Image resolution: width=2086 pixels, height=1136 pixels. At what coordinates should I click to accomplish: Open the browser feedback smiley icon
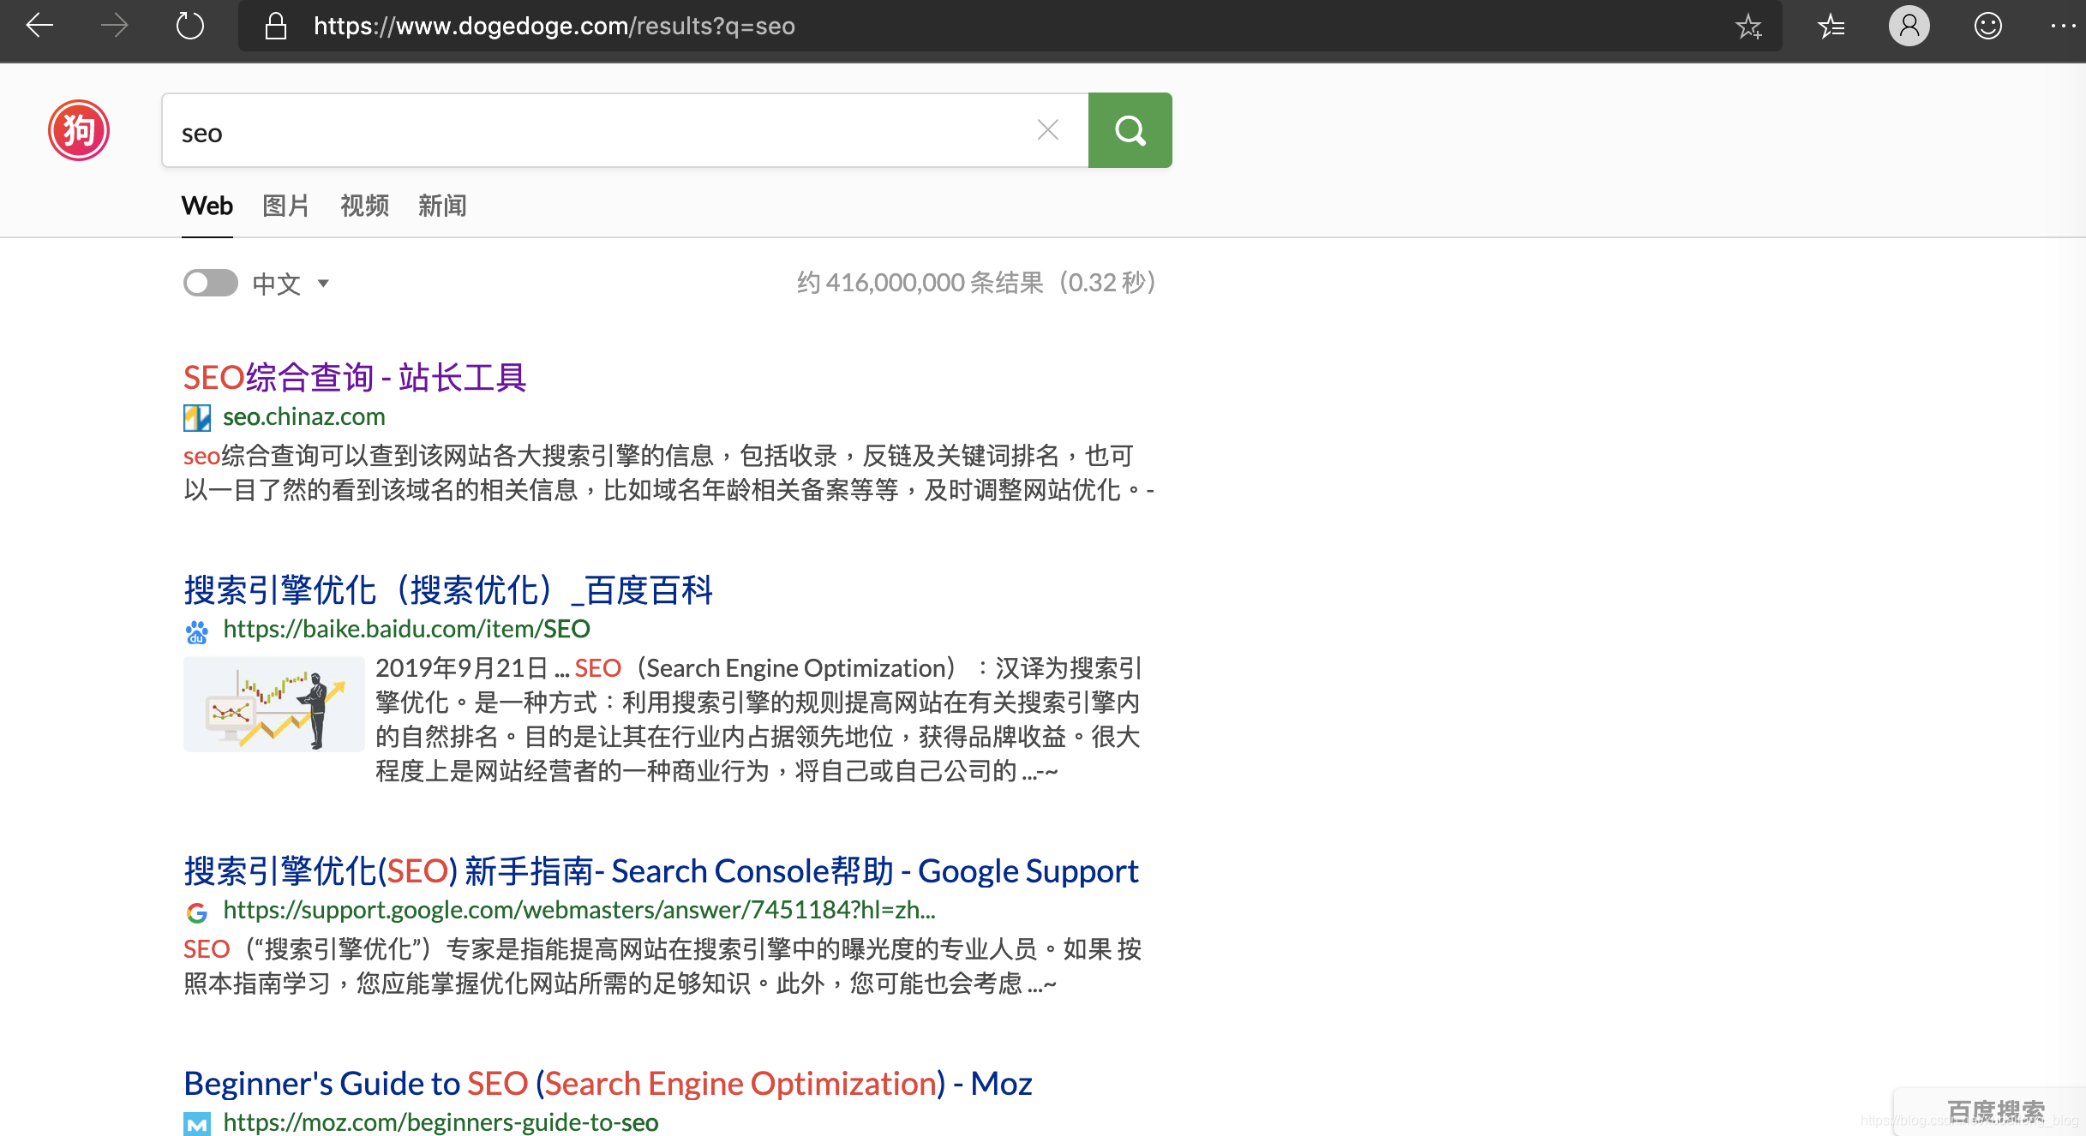1988,27
